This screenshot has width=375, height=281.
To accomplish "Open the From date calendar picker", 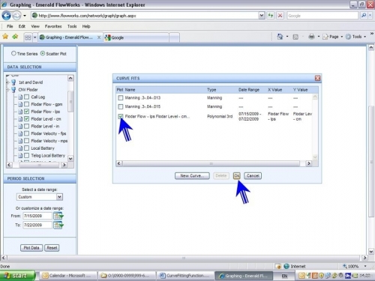I will [58, 216].
